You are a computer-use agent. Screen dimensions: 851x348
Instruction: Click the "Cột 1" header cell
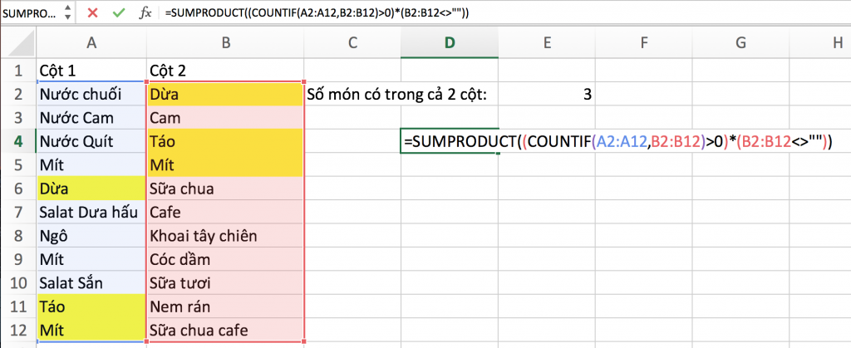tap(90, 70)
